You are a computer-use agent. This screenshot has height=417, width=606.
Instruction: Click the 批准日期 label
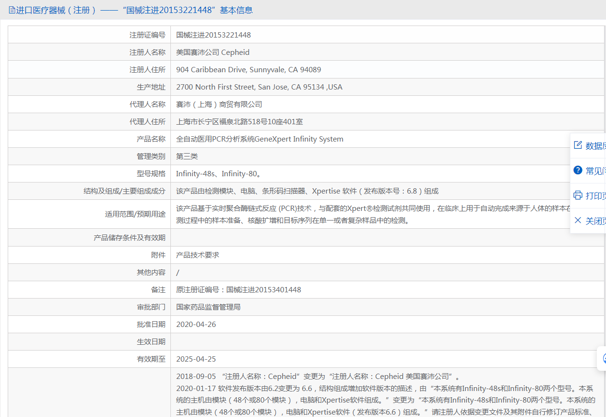pos(151,325)
